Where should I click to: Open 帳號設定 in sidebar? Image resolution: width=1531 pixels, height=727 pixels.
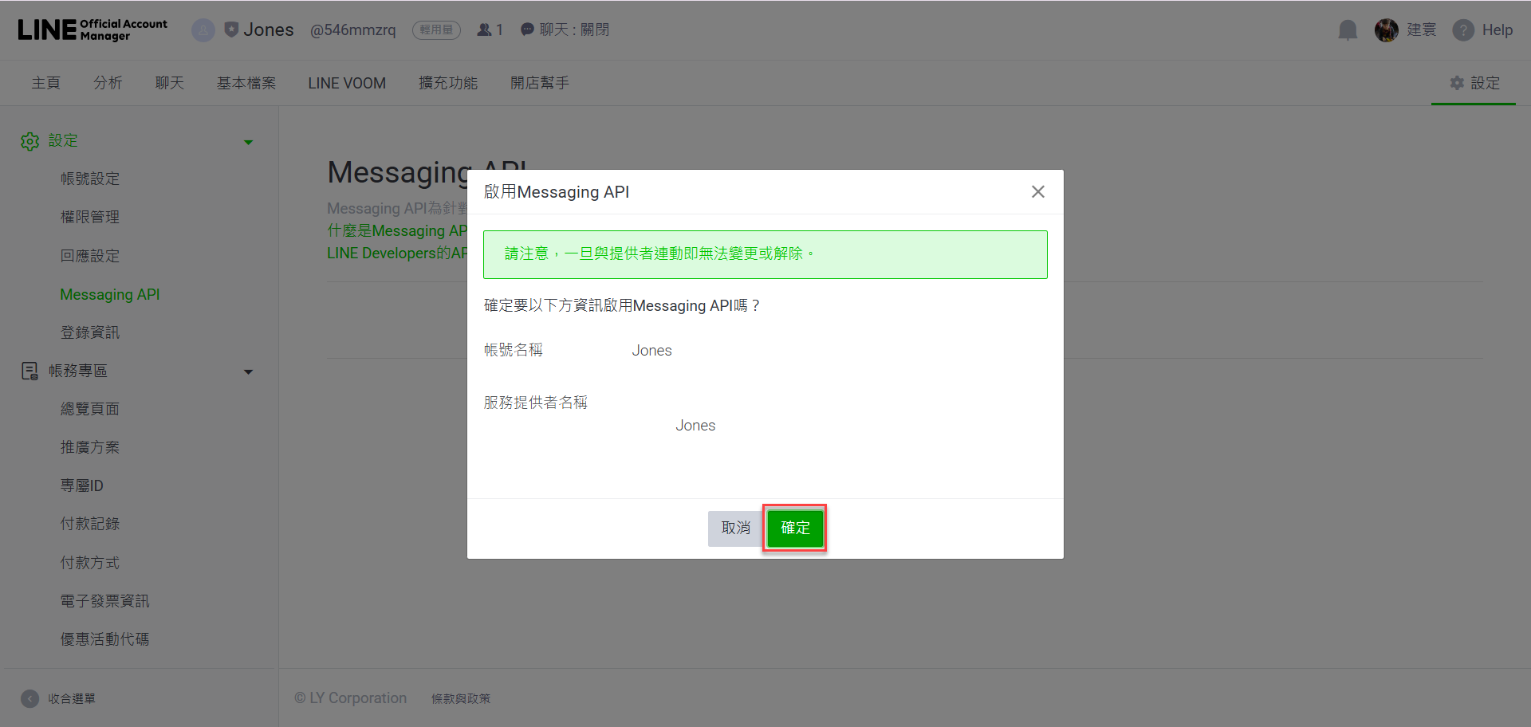tap(90, 179)
